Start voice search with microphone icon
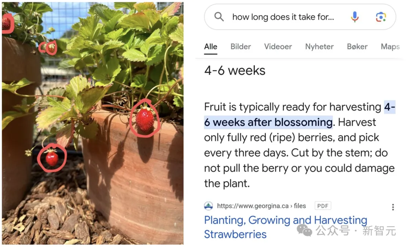This screenshot has height=247, width=409. pyautogui.click(x=354, y=17)
